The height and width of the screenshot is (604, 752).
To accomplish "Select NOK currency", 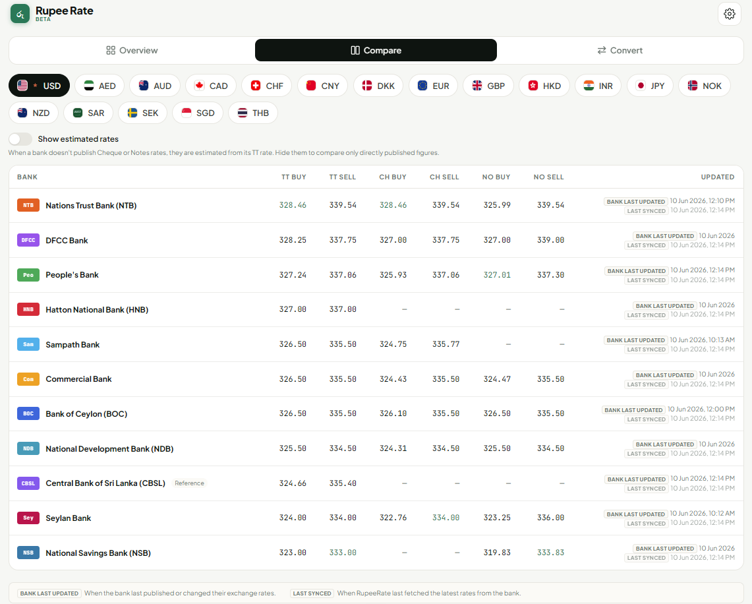I will tap(705, 86).
